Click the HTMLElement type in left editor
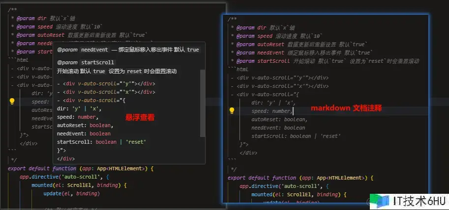Image resolution: width=449 pixels, height=210 pixels. pyautogui.click(x=126, y=168)
